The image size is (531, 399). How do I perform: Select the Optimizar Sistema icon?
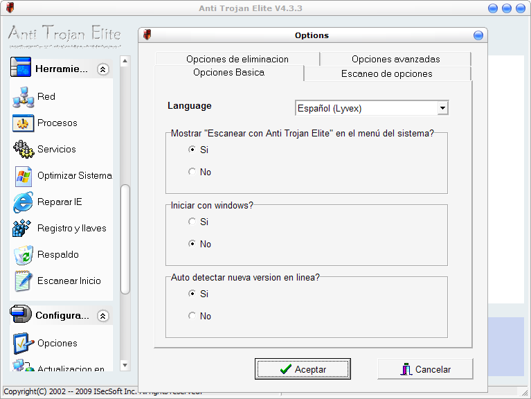coord(23,176)
